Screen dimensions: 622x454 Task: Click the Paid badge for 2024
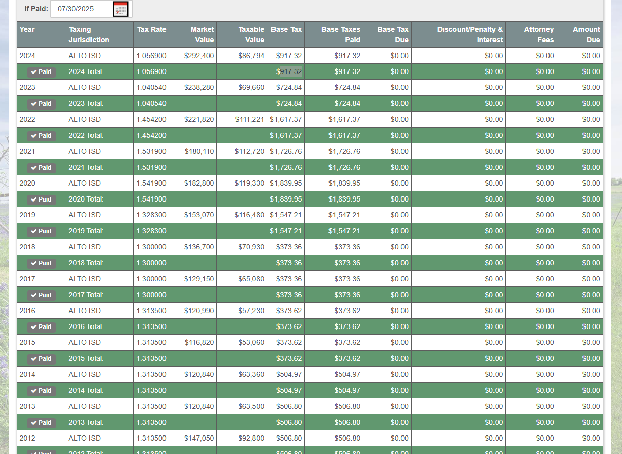pos(41,72)
